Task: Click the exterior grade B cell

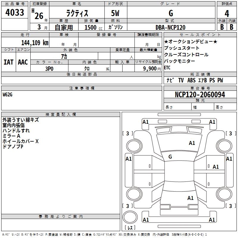Action: (222, 27)
